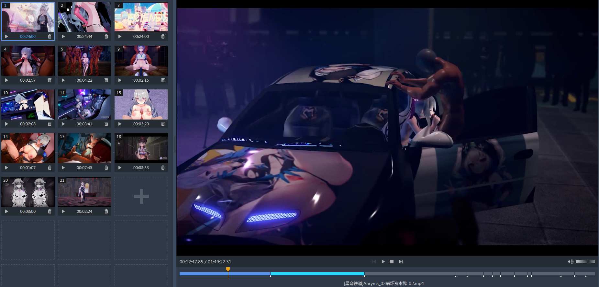
Task: Delete clip 17 via its trash icon
Action: tap(106, 168)
